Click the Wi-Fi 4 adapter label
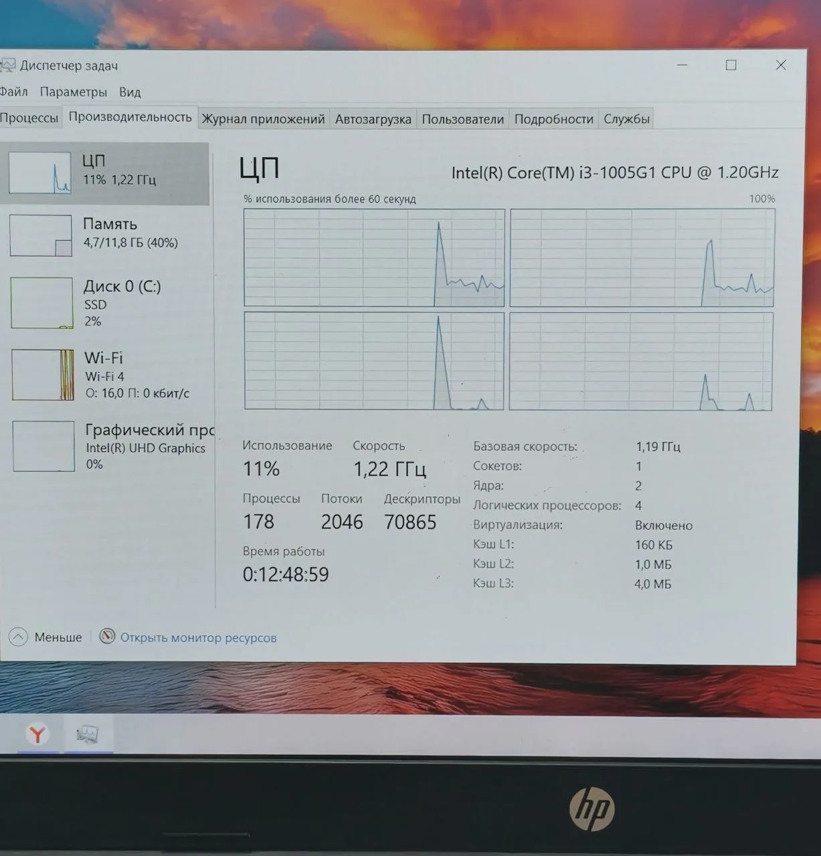Screen dimensions: 821x856 click(104, 376)
